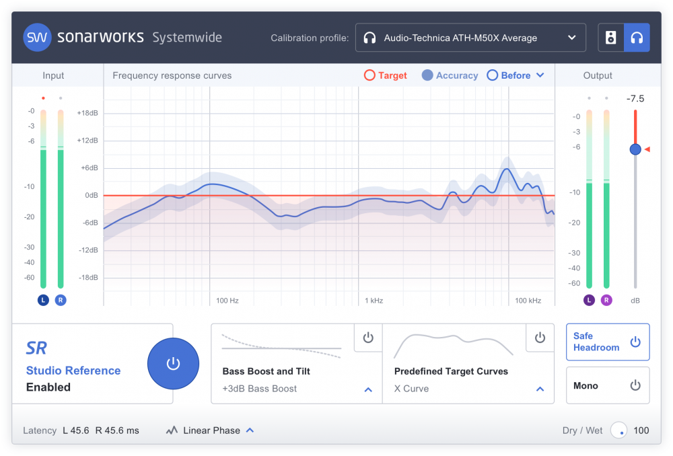673x456 pixels.
Task: Toggle the Studio Reference power button
Action: point(173,364)
